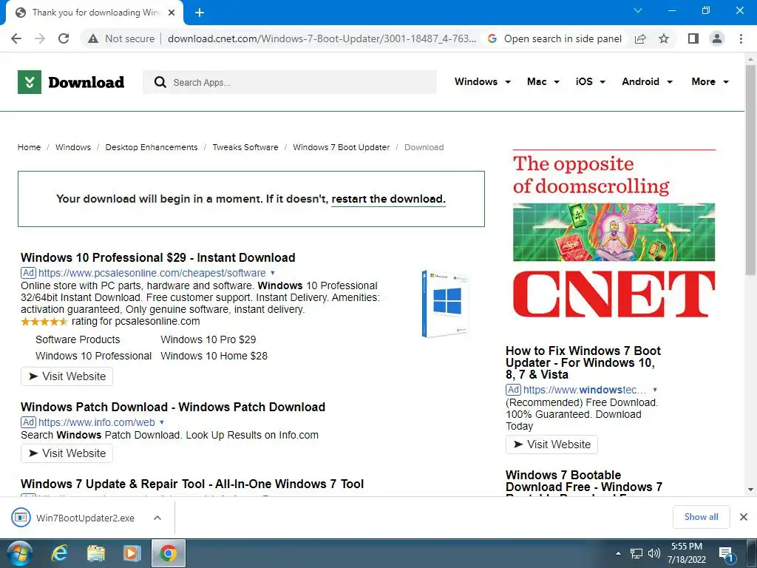The image size is (757, 568).
Task: Expand the Android nav dropdown
Action: 647,81
